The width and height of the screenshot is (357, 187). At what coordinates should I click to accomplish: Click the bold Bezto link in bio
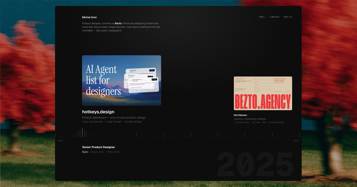tap(119, 23)
